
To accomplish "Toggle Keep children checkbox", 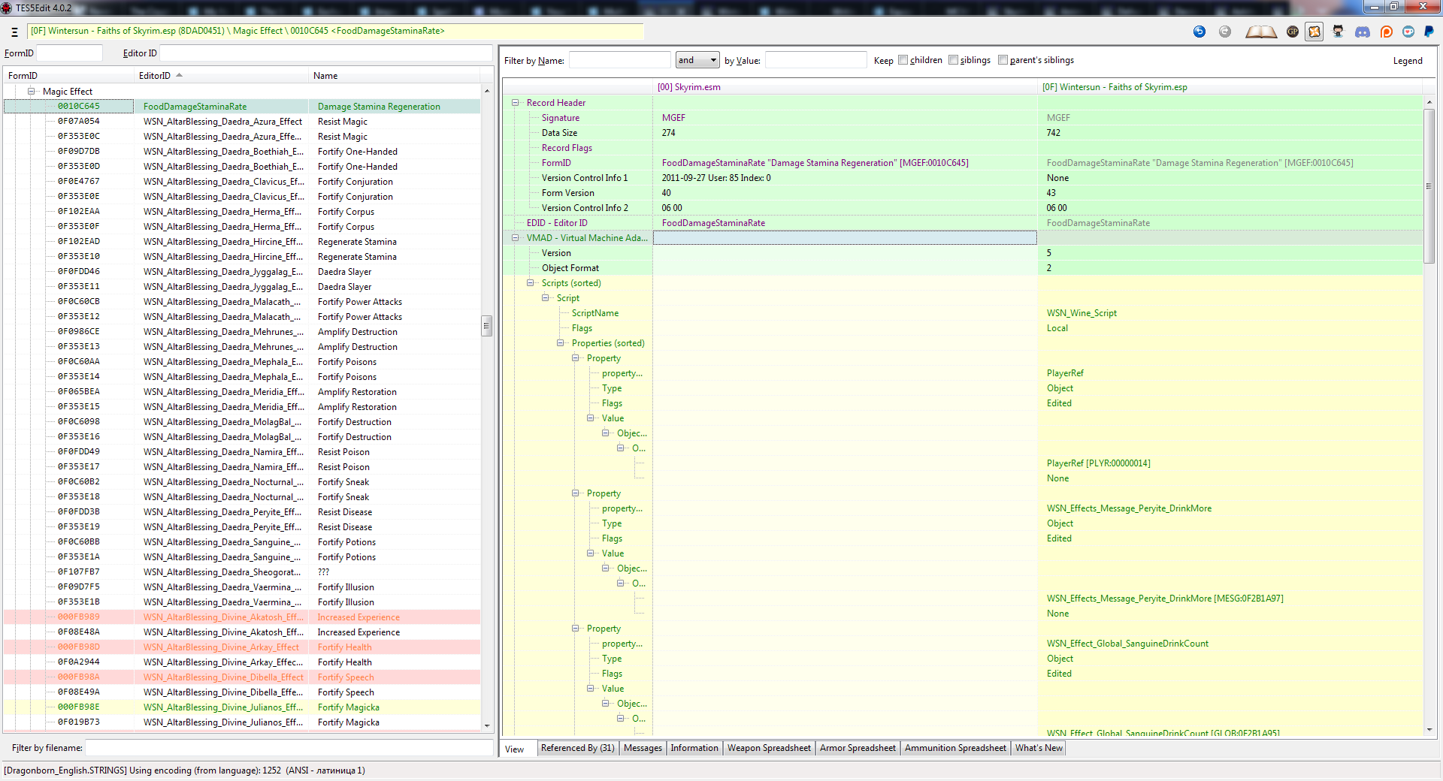I will [903, 60].
